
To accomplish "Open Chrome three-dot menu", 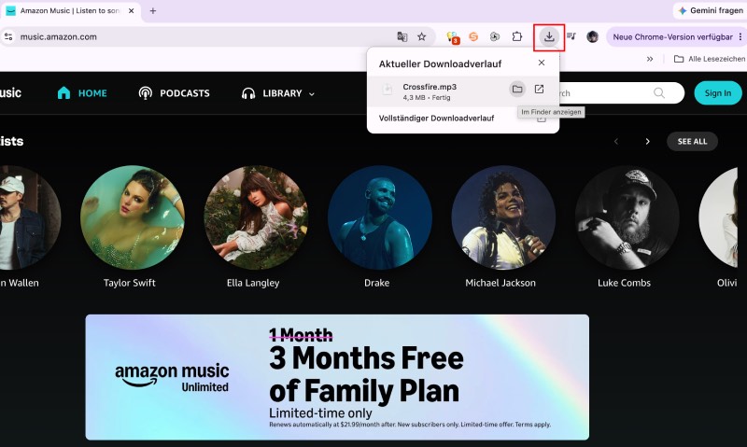I will pyautogui.click(x=740, y=36).
